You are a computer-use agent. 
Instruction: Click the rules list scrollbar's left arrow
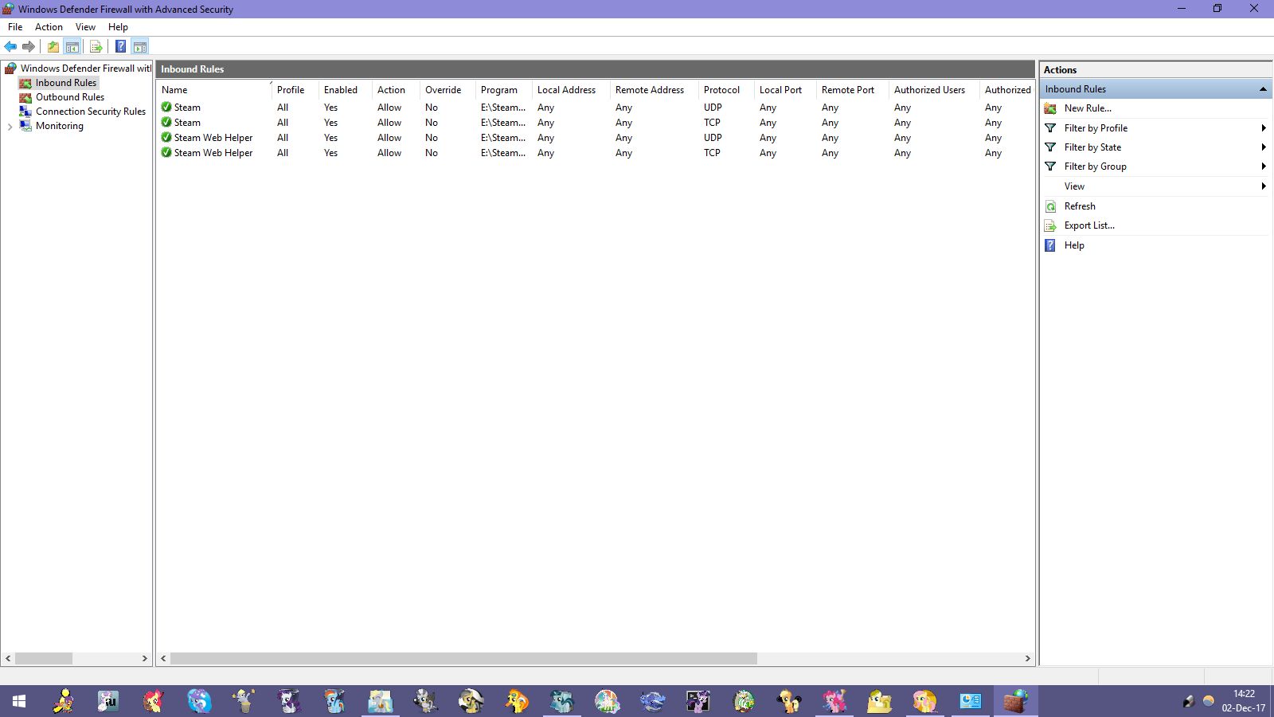163,659
